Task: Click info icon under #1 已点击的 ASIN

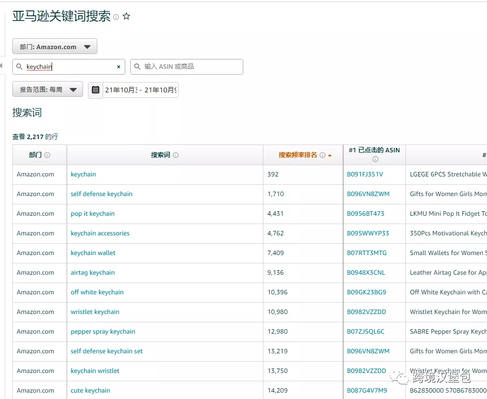Action: (375, 159)
